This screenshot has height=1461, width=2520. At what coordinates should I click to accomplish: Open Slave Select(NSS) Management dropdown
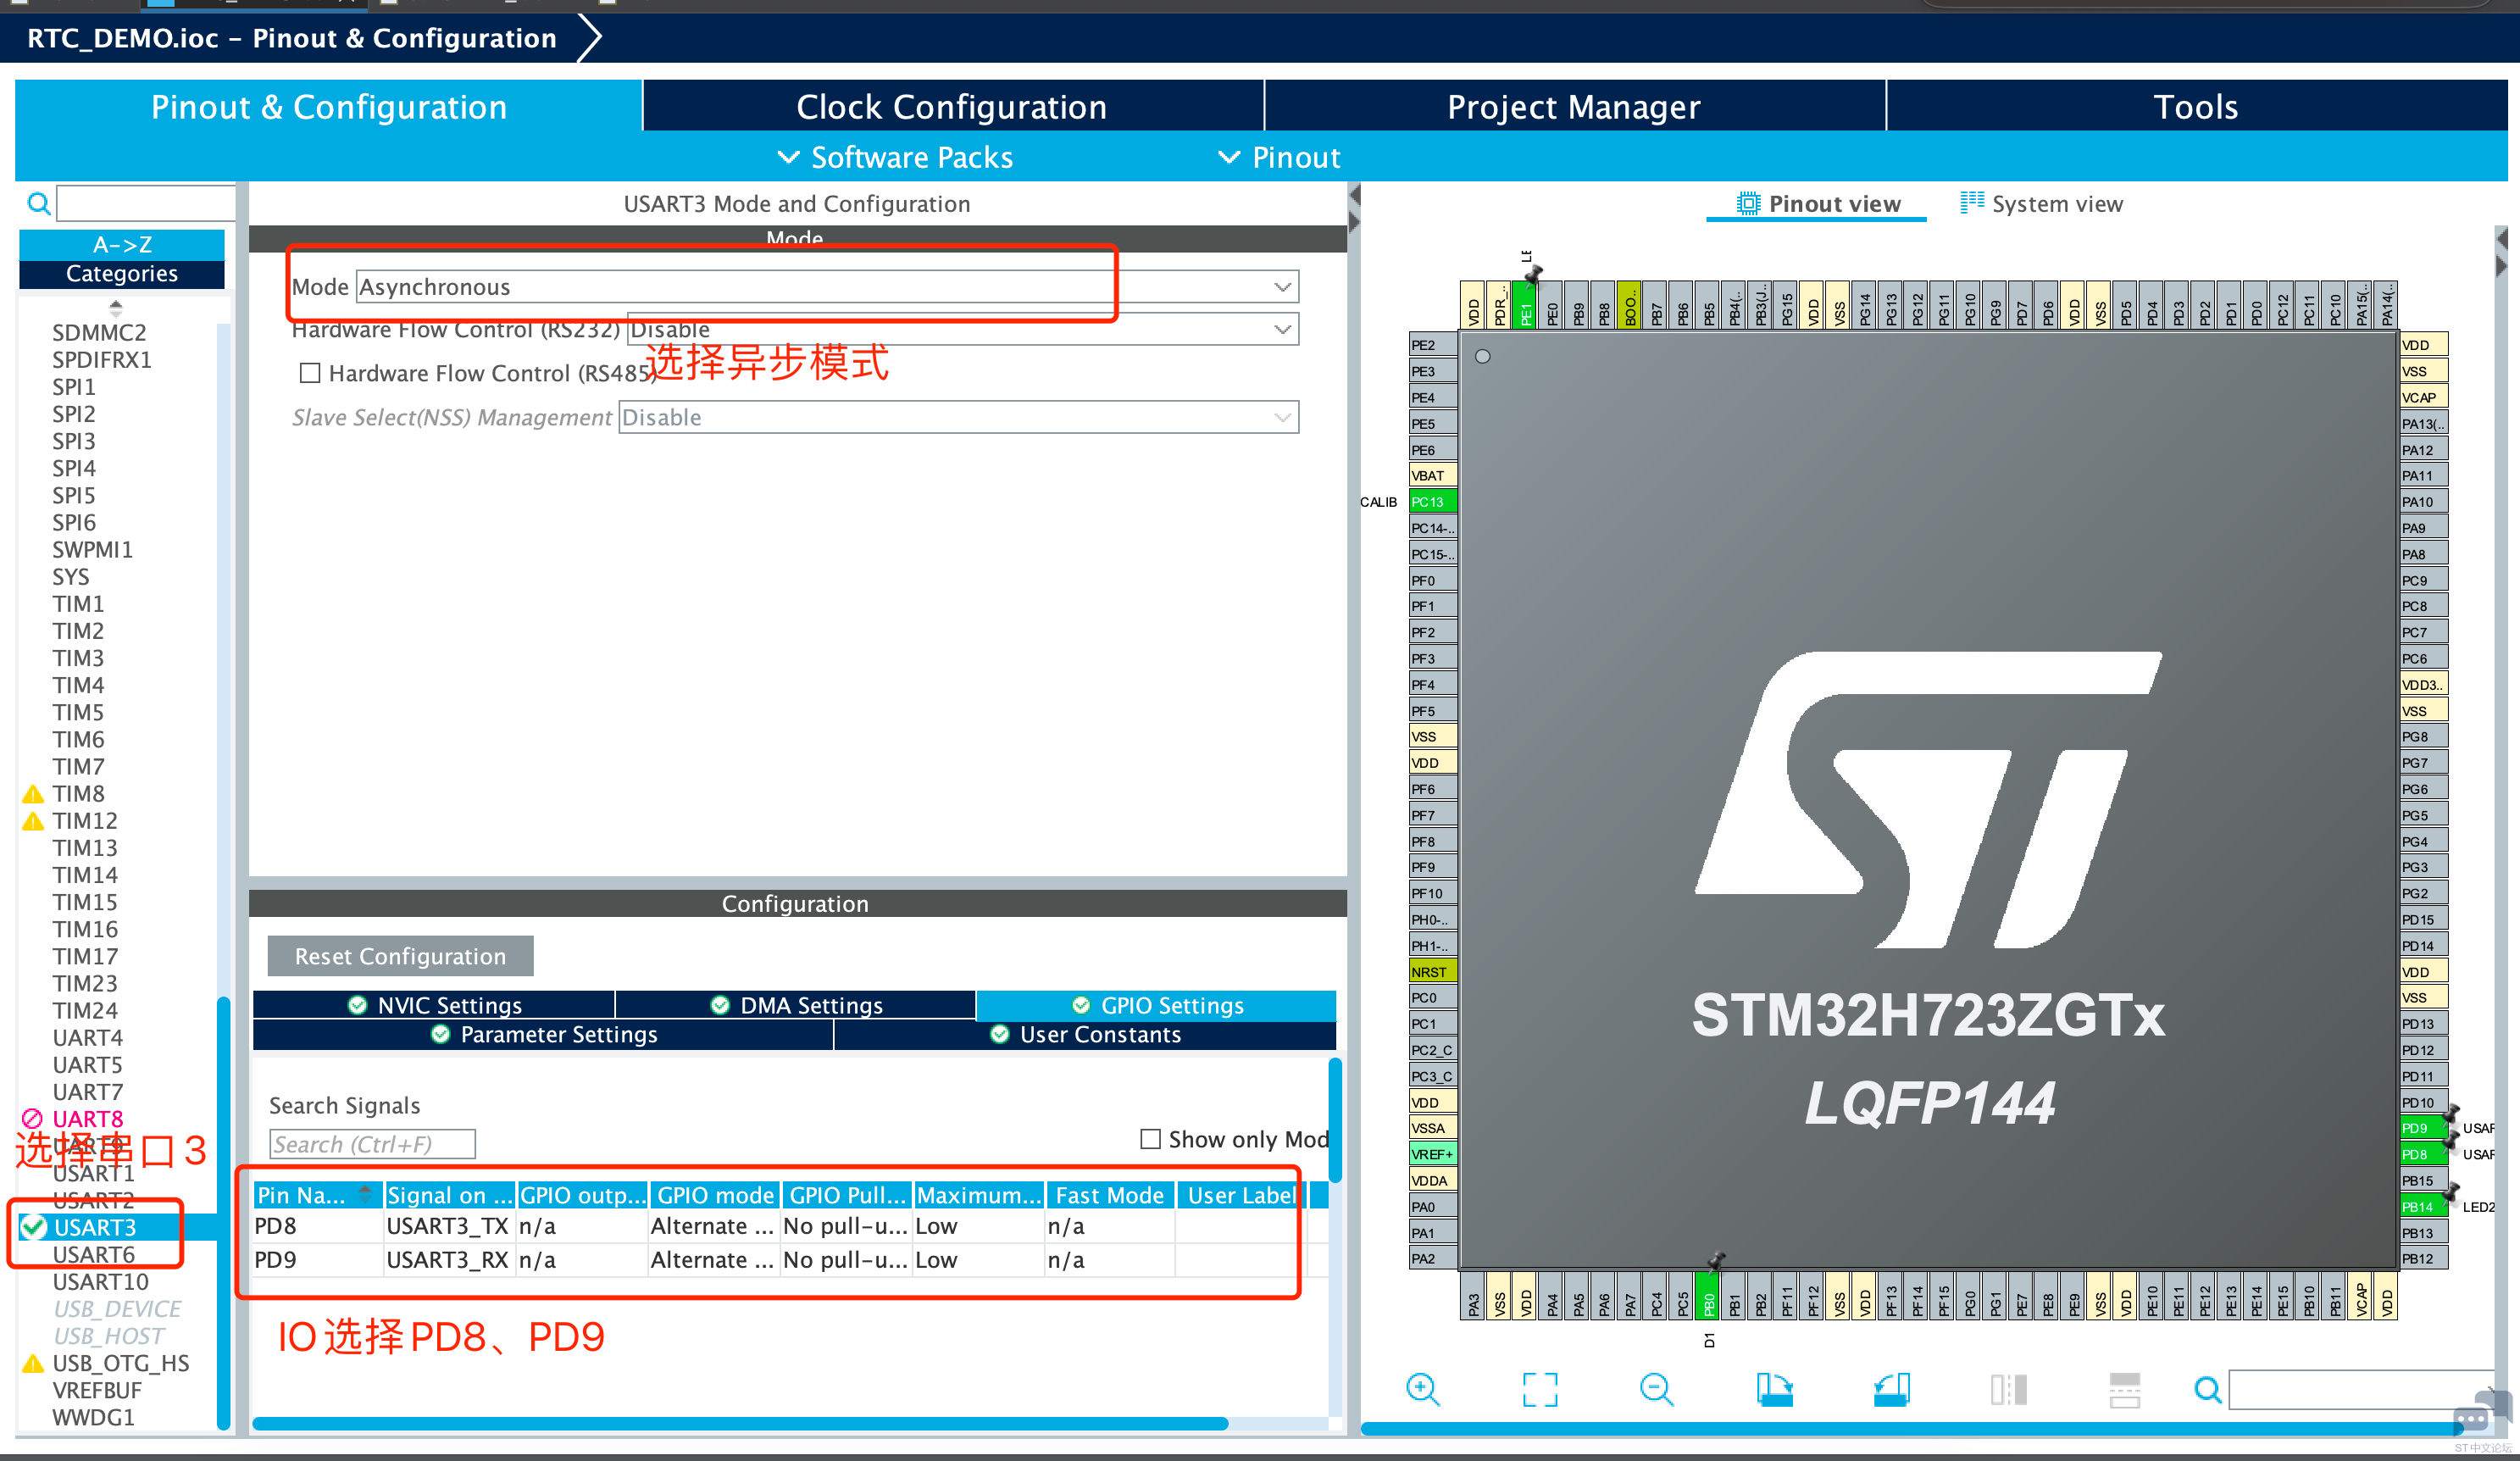(958, 417)
